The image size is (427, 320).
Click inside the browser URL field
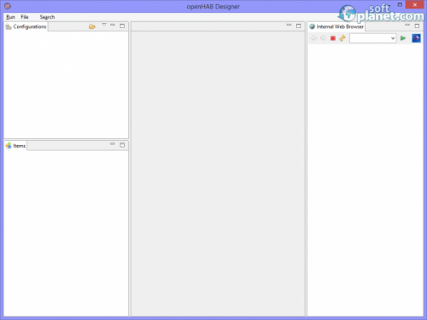coord(370,38)
